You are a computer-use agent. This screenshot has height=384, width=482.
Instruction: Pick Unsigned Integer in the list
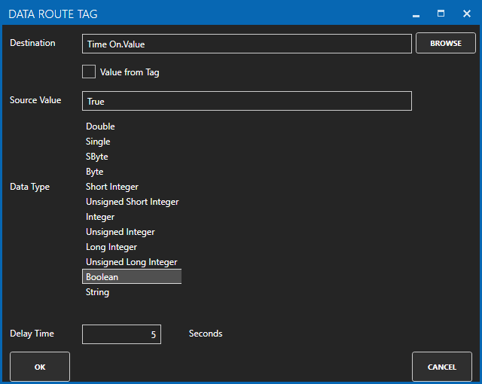120,232
